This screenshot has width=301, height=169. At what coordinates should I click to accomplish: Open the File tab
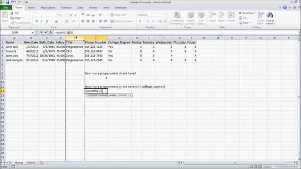pos(6,8)
